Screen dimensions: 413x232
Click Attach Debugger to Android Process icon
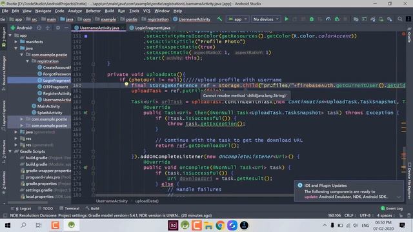point(337,19)
